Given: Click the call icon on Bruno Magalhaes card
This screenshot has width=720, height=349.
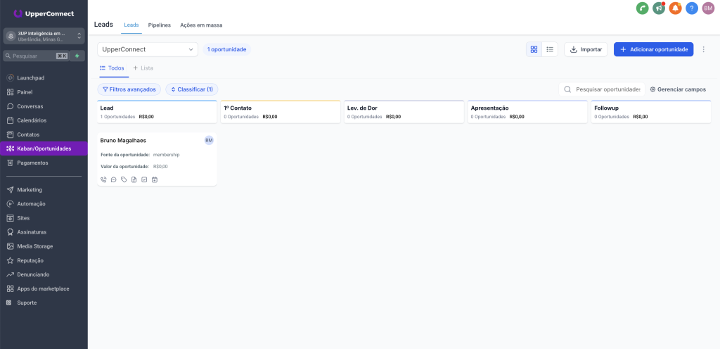Looking at the screenshot, I should [x=103, y=179].
